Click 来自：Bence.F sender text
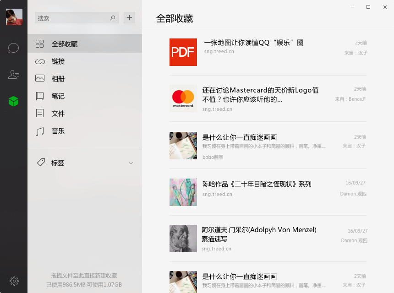 pyautogui.click(x=350, y=99)
